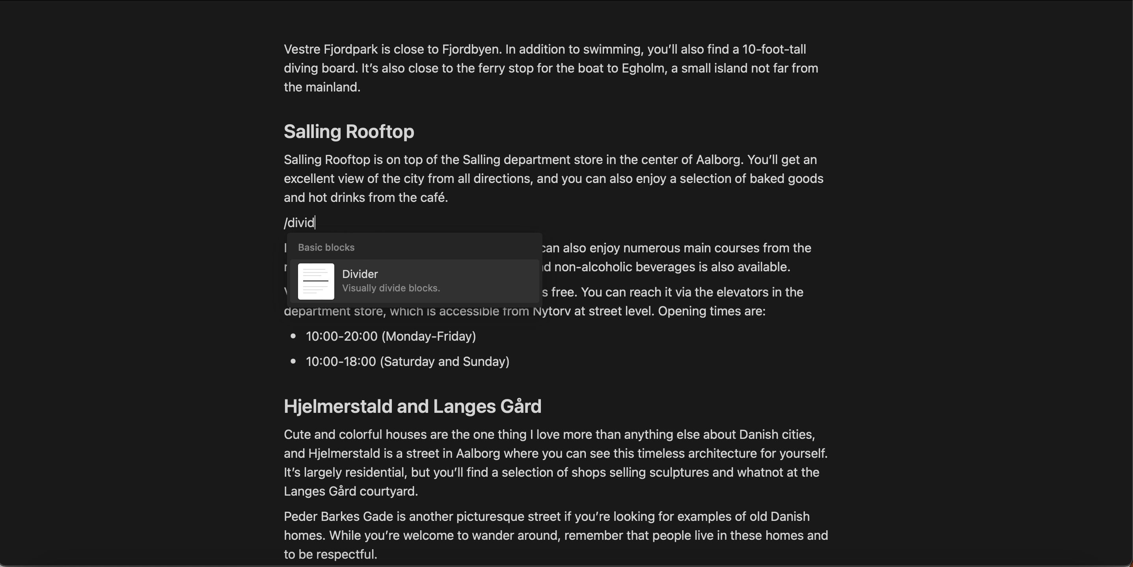Click the "Visually divide blocks." description text
1133x567 pixels.
coord(391,289)
